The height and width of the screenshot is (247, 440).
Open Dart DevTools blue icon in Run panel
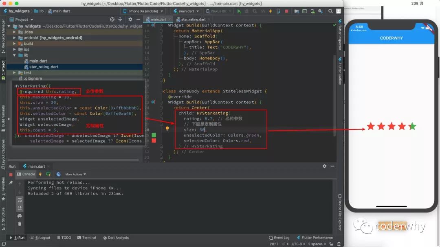pos(58,174)
